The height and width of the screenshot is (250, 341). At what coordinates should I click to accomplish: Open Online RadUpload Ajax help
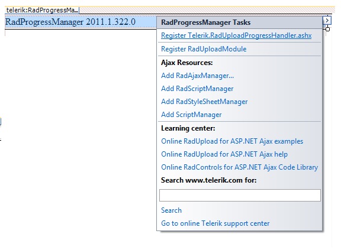tap(224, 154)
